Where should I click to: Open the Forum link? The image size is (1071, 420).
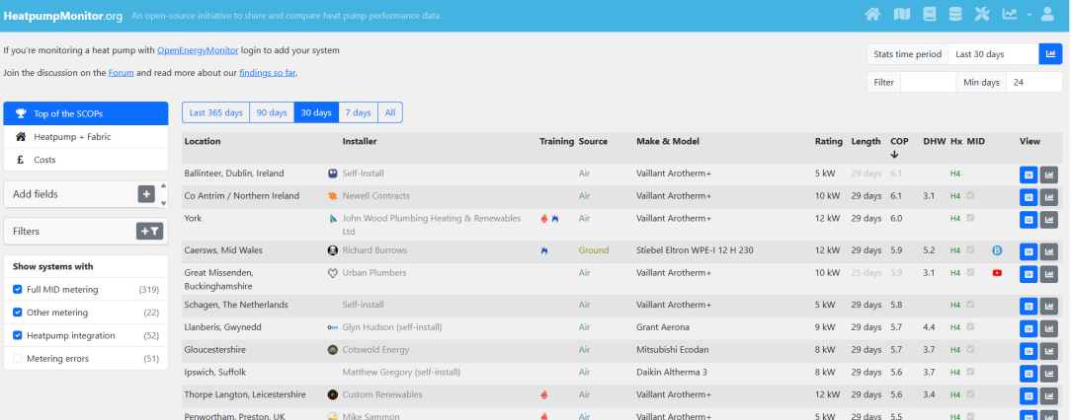coord(121,72)
